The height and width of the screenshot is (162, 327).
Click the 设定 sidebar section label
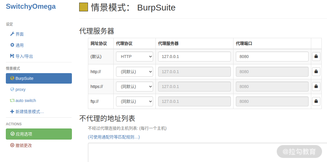9,24
